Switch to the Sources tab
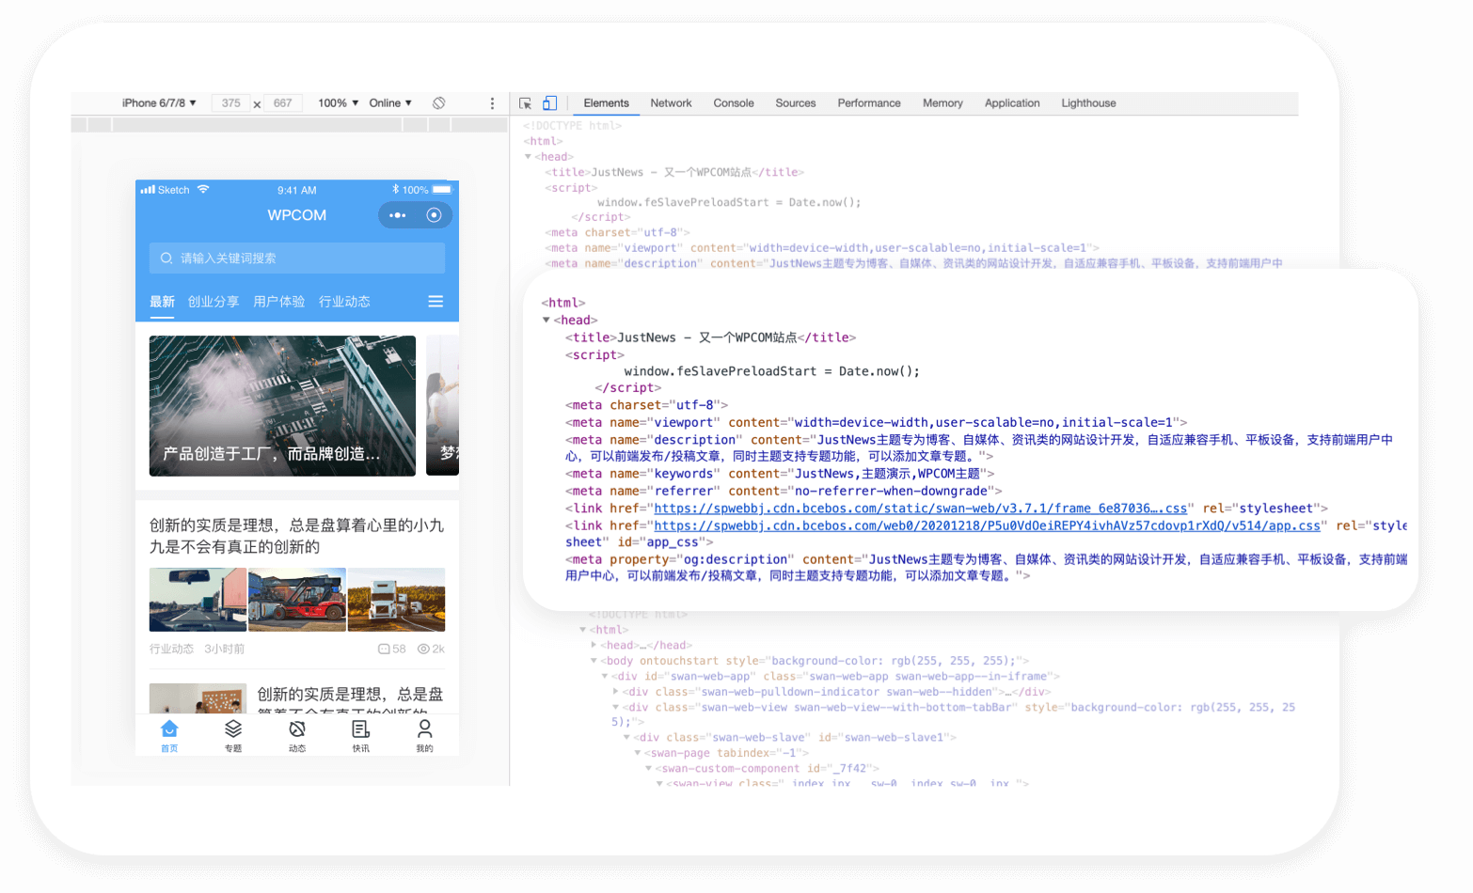This screenshot has width=1473, height=893. point(796,103)
